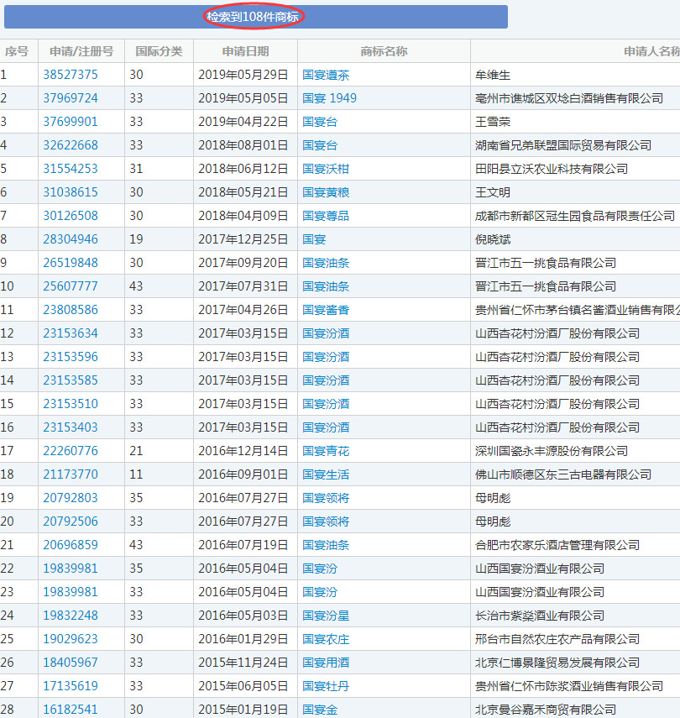Click registration number 28304946
This screenshot has width=680, height=718.
[x=71, y=239]
